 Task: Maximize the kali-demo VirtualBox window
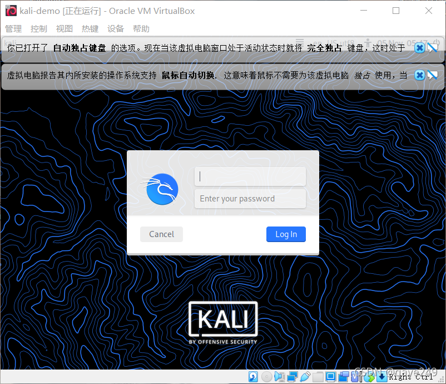point(396,11)
